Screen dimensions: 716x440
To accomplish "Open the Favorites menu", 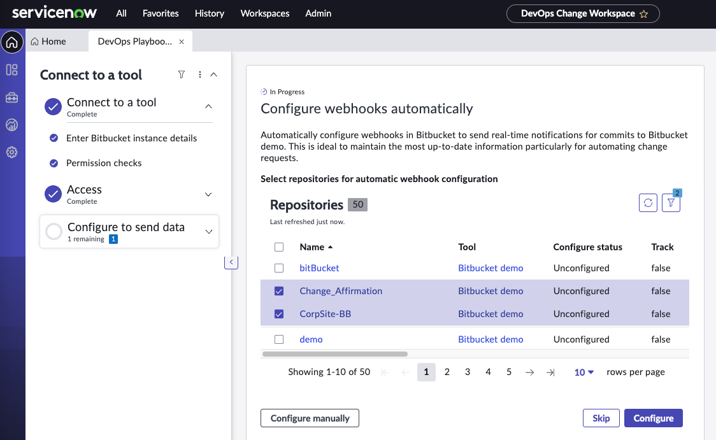I will point(161,13).
